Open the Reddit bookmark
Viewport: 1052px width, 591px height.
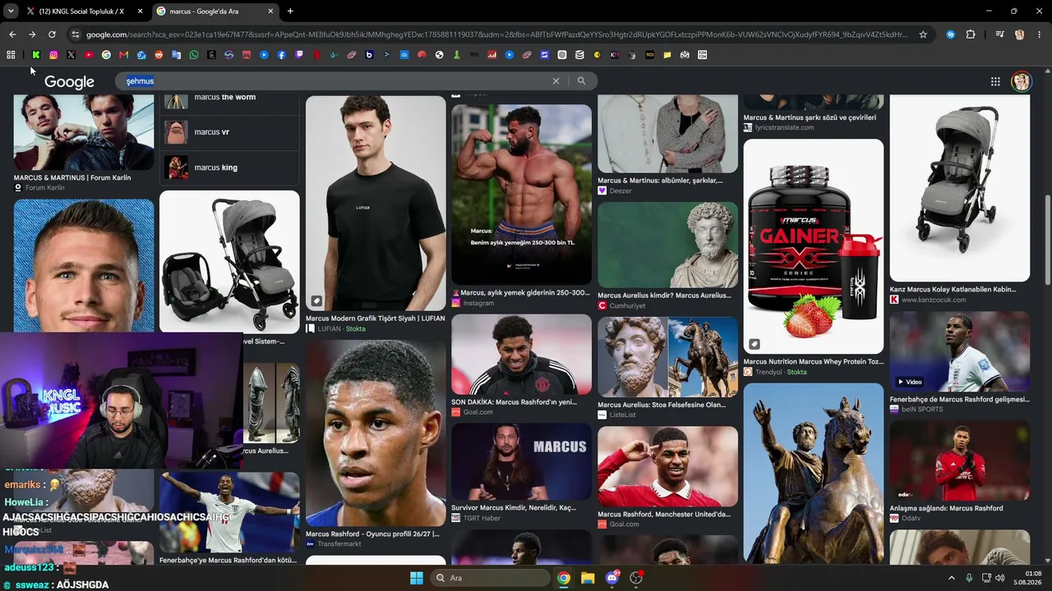tap(159, 55)
